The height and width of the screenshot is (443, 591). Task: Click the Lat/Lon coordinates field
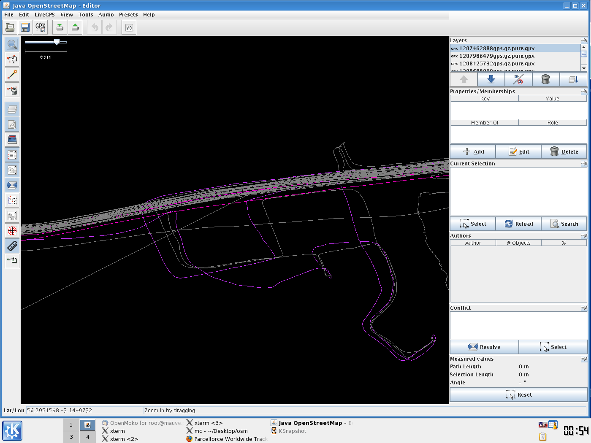84,411
